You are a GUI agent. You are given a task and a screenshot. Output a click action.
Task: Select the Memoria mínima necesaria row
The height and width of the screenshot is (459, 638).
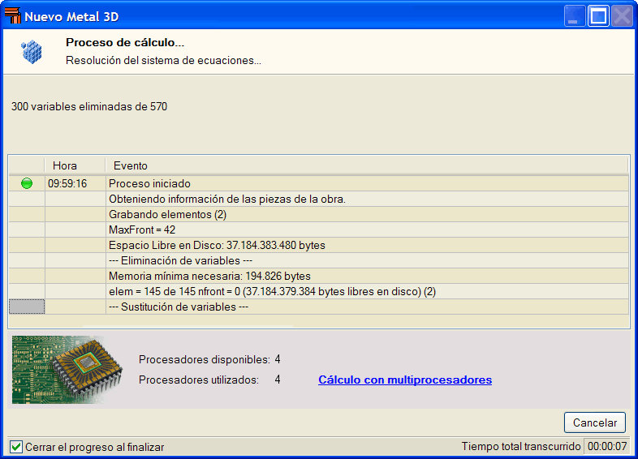pyautogui.click(x=318, y=277)
